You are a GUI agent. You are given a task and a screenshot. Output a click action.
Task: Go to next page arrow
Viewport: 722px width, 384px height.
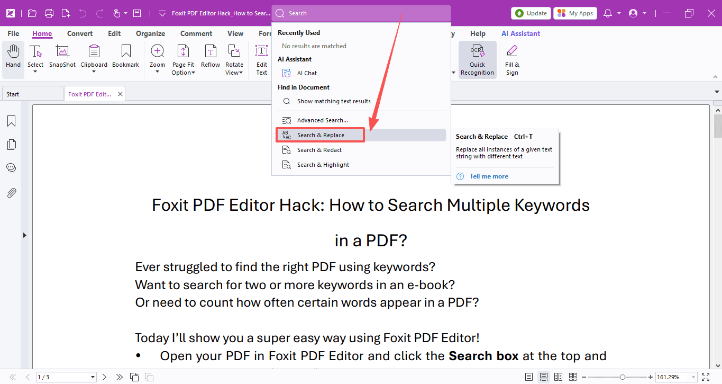[x=104, y=377]
